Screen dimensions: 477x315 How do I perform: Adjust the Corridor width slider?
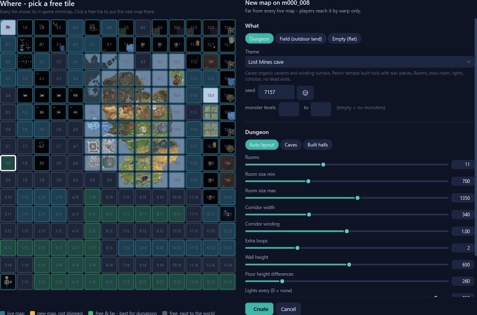(309, 215)
